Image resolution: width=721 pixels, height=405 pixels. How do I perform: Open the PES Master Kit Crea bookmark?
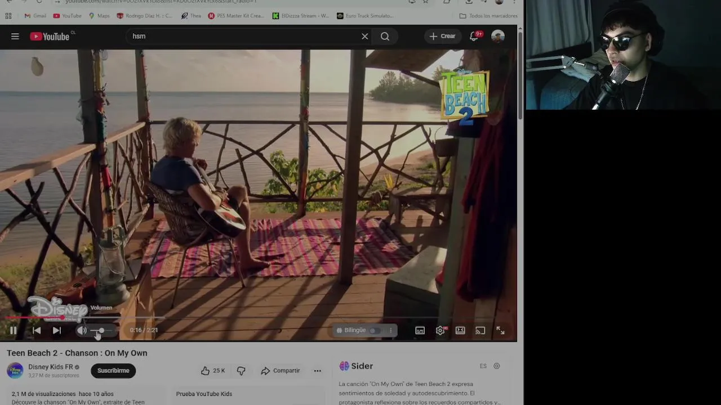point(236,16)
